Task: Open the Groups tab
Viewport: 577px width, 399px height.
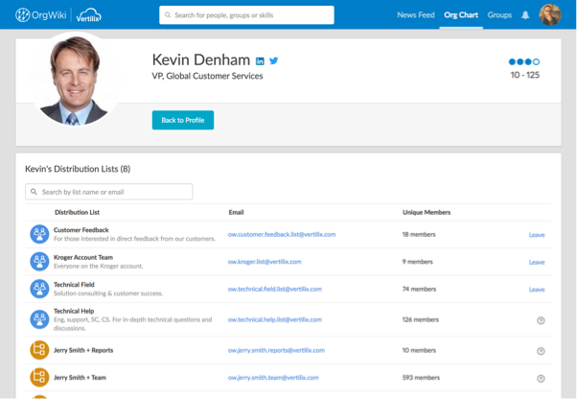Action: click(499, 15)
